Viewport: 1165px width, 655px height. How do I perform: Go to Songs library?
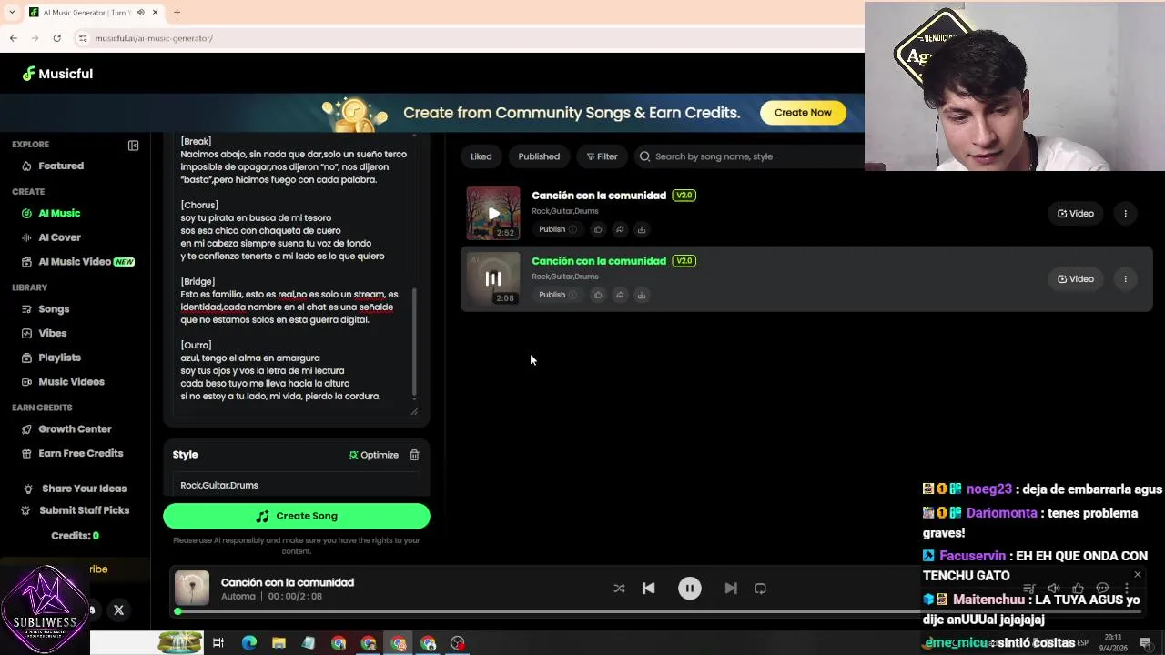point(54,309)
